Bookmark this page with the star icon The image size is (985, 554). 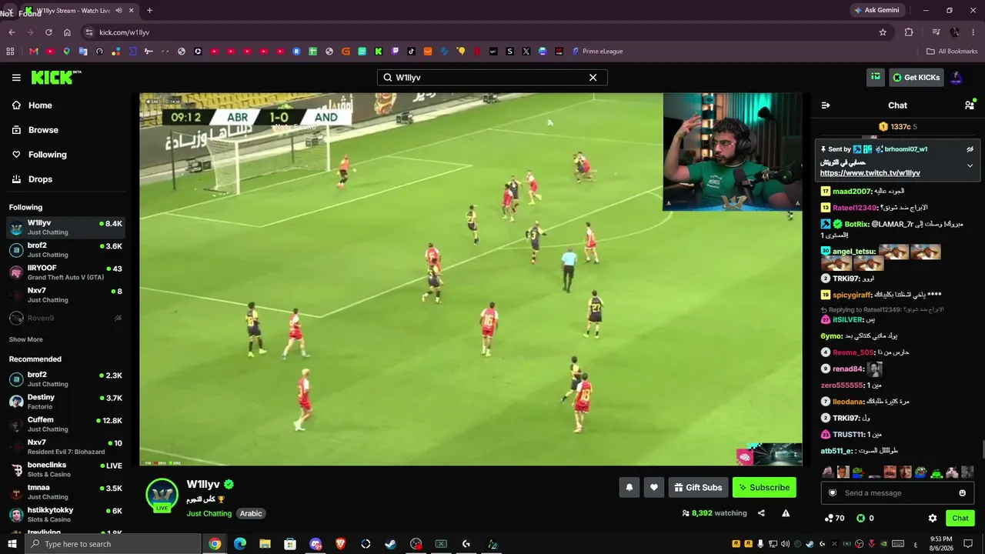coord(883,32)
